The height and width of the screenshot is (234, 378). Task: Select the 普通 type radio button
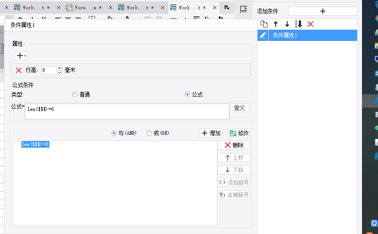[x=75, y=95]
